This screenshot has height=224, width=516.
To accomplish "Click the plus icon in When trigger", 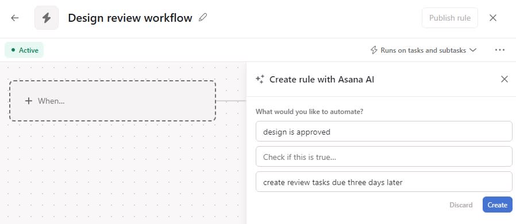I will pyautogui.click(x=29, y=101).
